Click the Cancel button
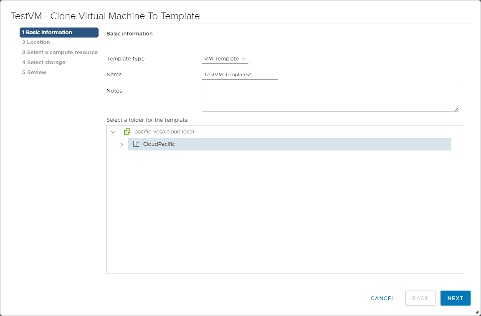Screen dimensions: 481x316 (382, 298)
